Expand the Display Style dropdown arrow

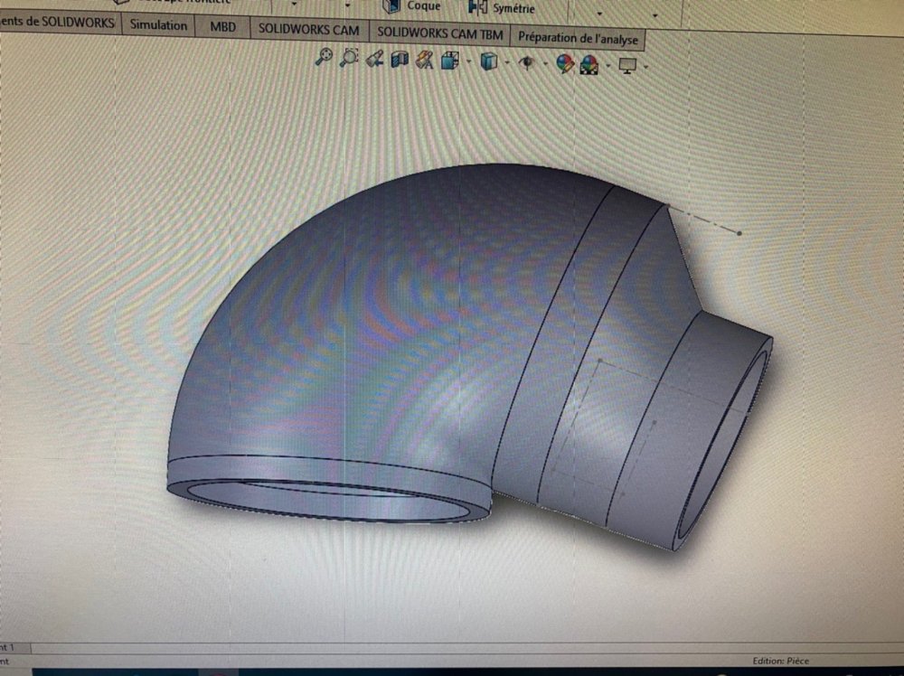point(507,63)
